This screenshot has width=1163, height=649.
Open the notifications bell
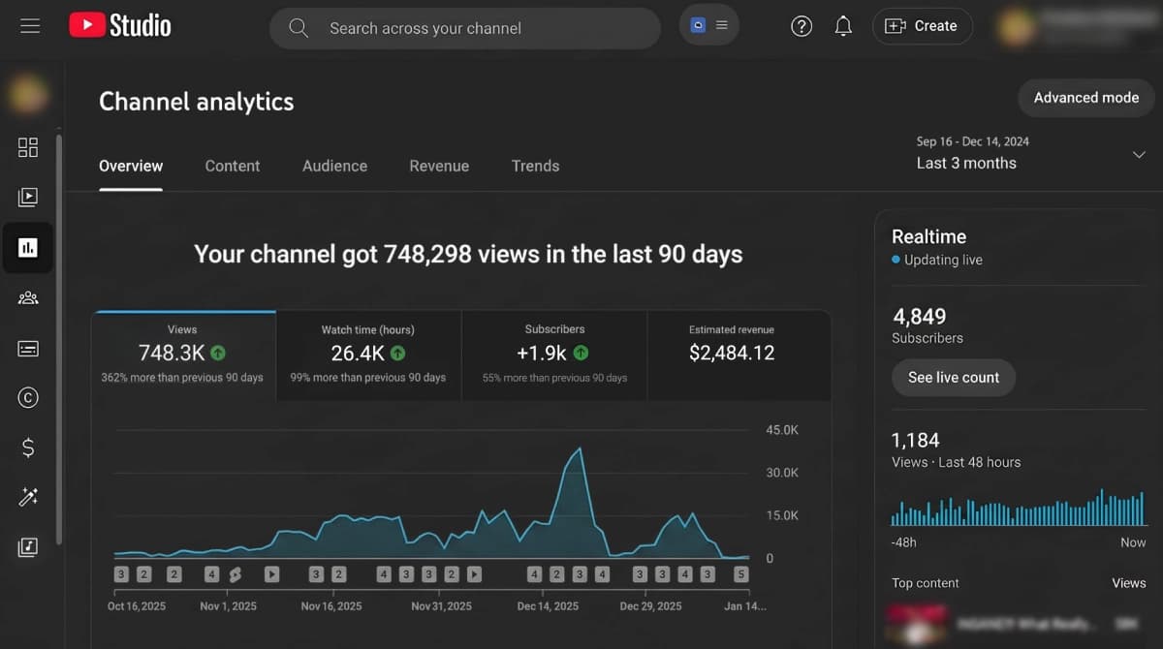843,27
